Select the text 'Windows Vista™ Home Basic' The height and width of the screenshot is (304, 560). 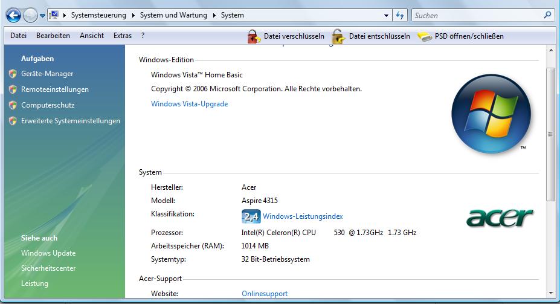(197, 75)
